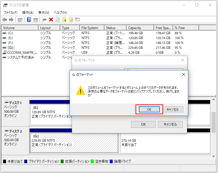Open the ファイル(F) menu

click(x=10, y=13)
